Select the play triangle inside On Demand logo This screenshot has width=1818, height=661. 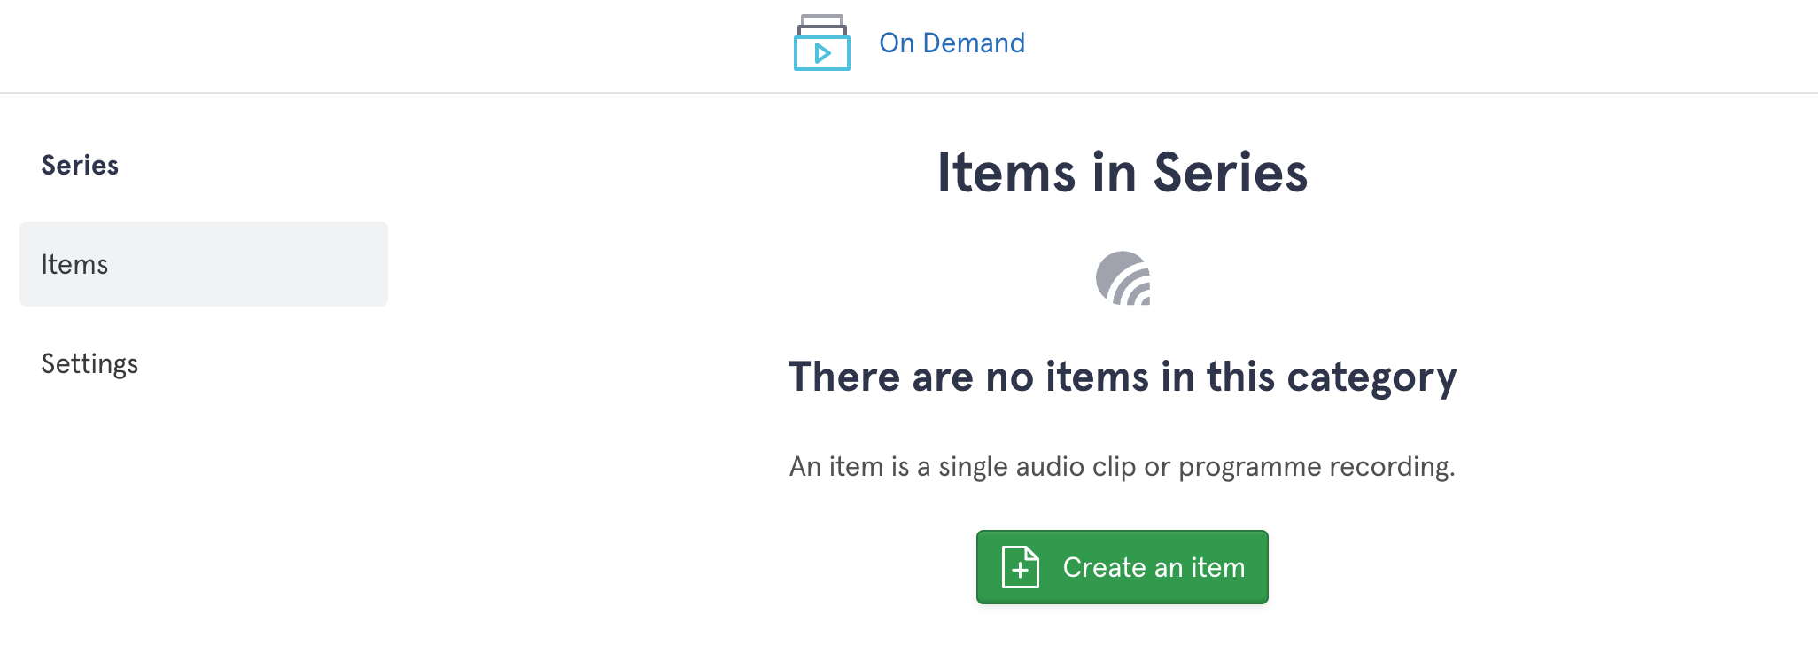(823, 53)
